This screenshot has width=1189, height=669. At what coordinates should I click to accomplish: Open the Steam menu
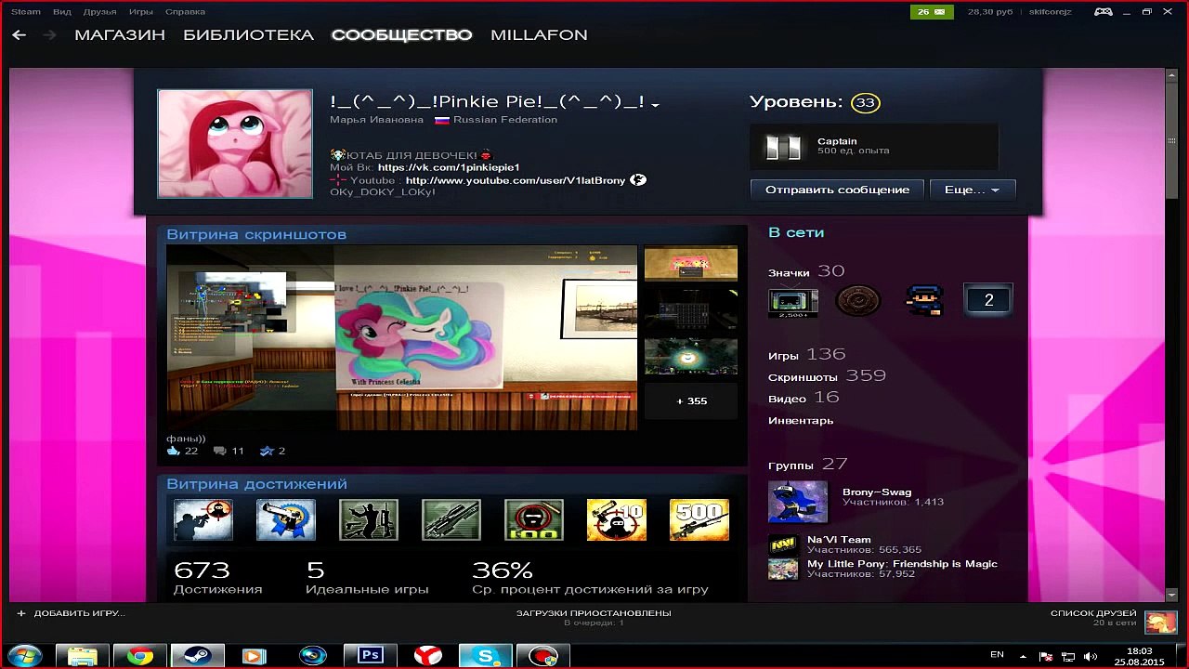pos(26,12)
